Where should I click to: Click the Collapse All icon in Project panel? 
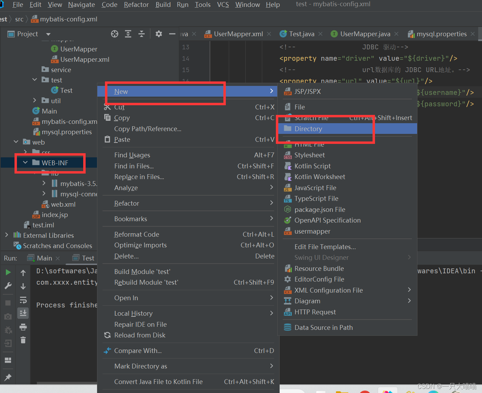(142, 34)
